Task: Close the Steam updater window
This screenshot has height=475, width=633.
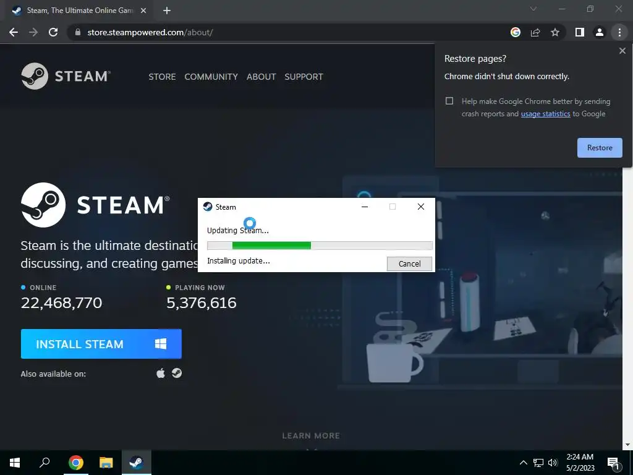Action: (420, 207)
